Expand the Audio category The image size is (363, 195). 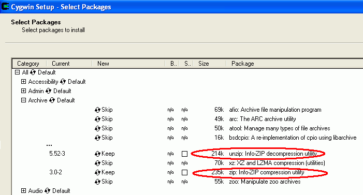tap(23, 191)
